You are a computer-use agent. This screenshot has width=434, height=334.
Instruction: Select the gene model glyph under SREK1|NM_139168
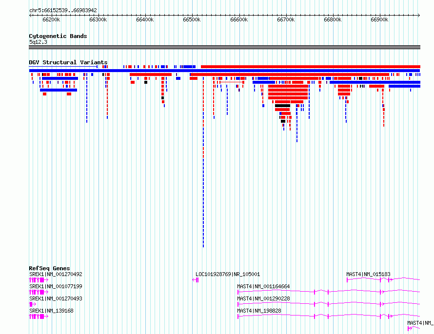[x=39, y=316]
